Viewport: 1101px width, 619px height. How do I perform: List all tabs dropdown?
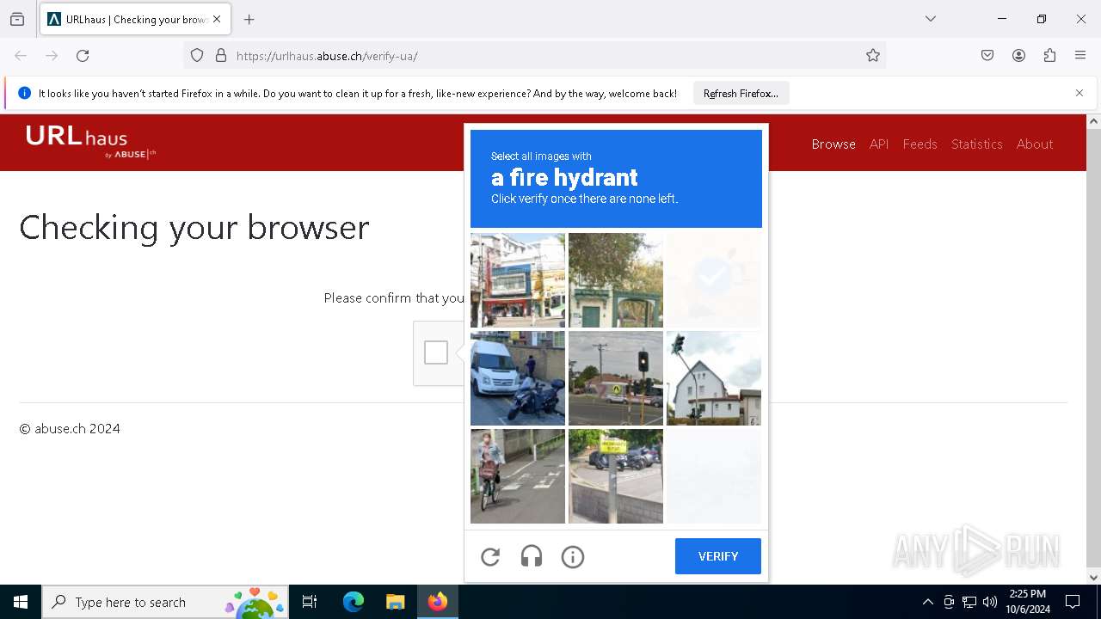tap(931, 19)
